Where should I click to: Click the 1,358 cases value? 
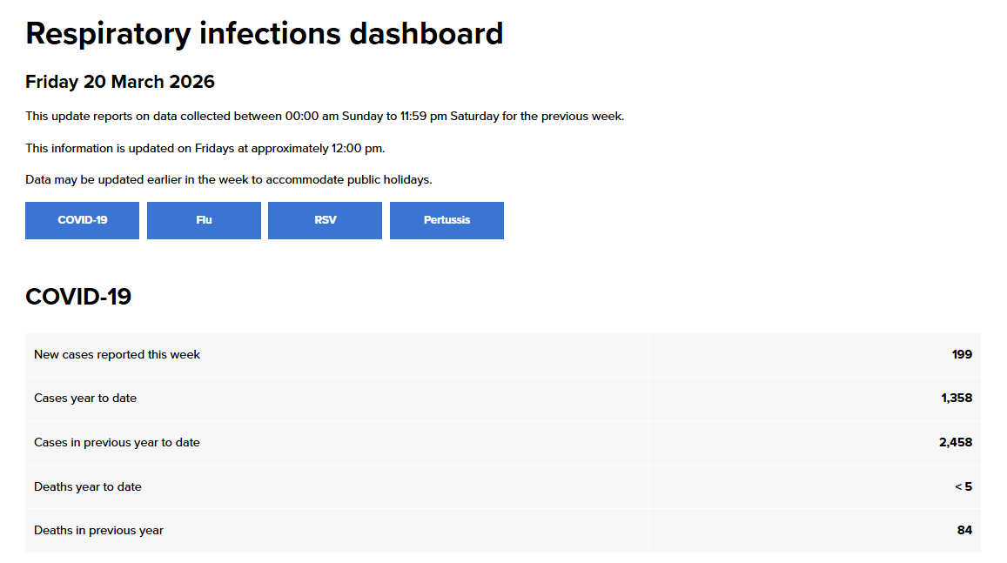tap(956, 399)
